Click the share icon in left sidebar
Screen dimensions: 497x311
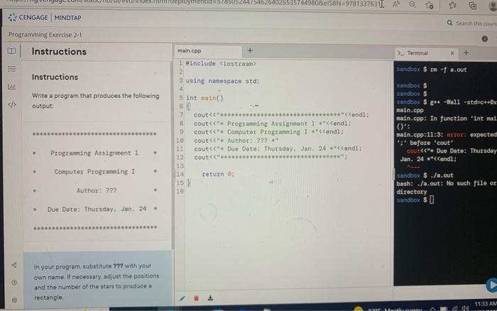coord(14,265)
